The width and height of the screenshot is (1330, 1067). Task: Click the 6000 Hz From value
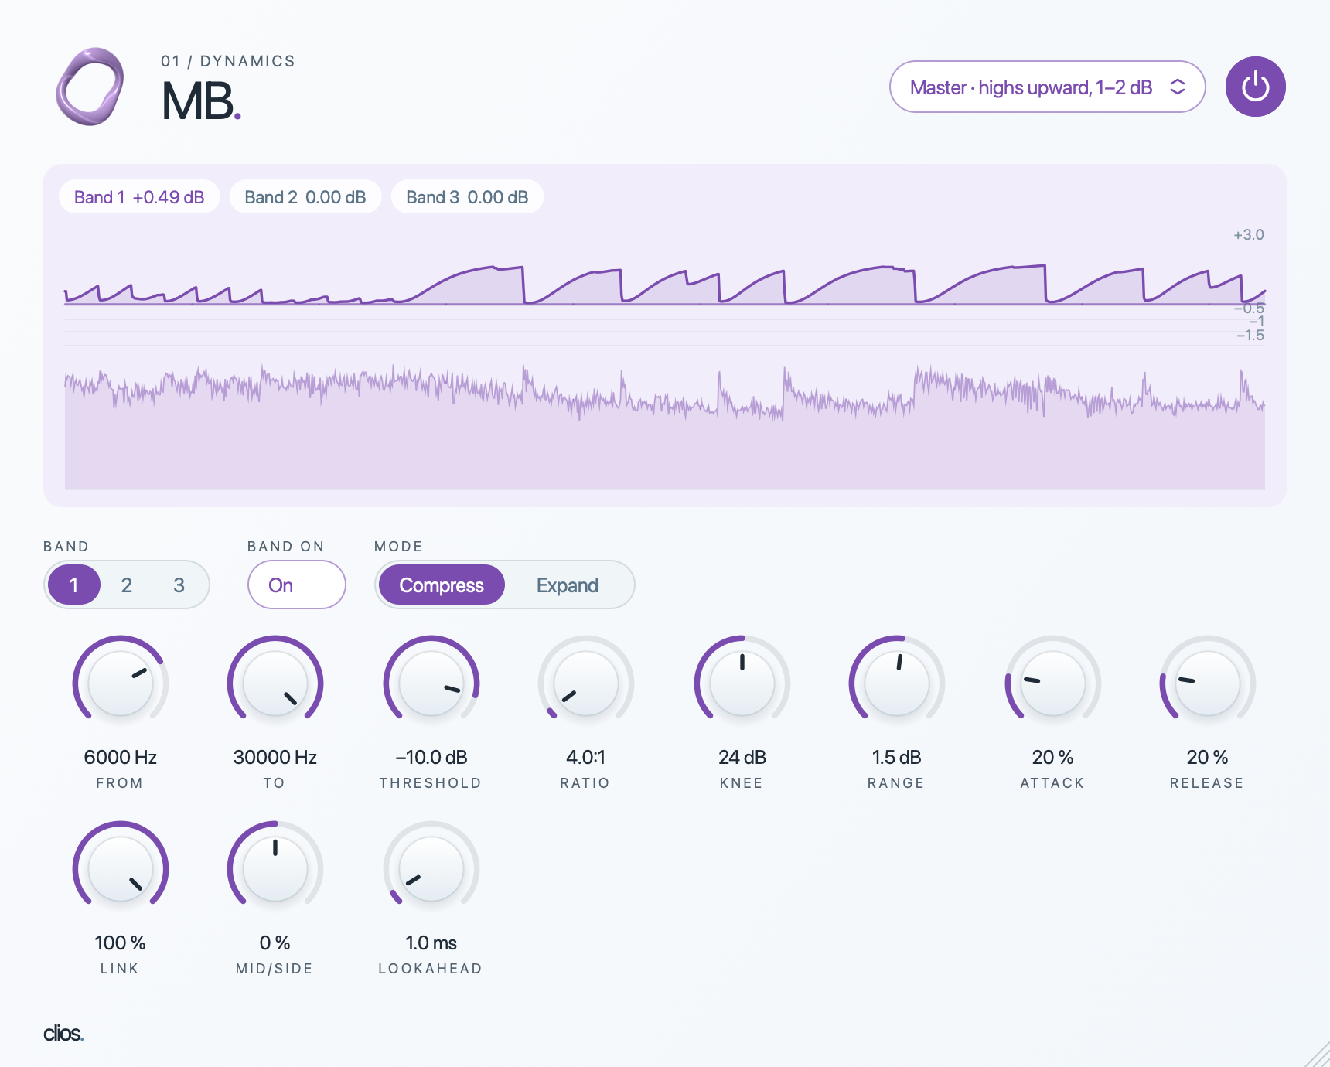point(121,757)
